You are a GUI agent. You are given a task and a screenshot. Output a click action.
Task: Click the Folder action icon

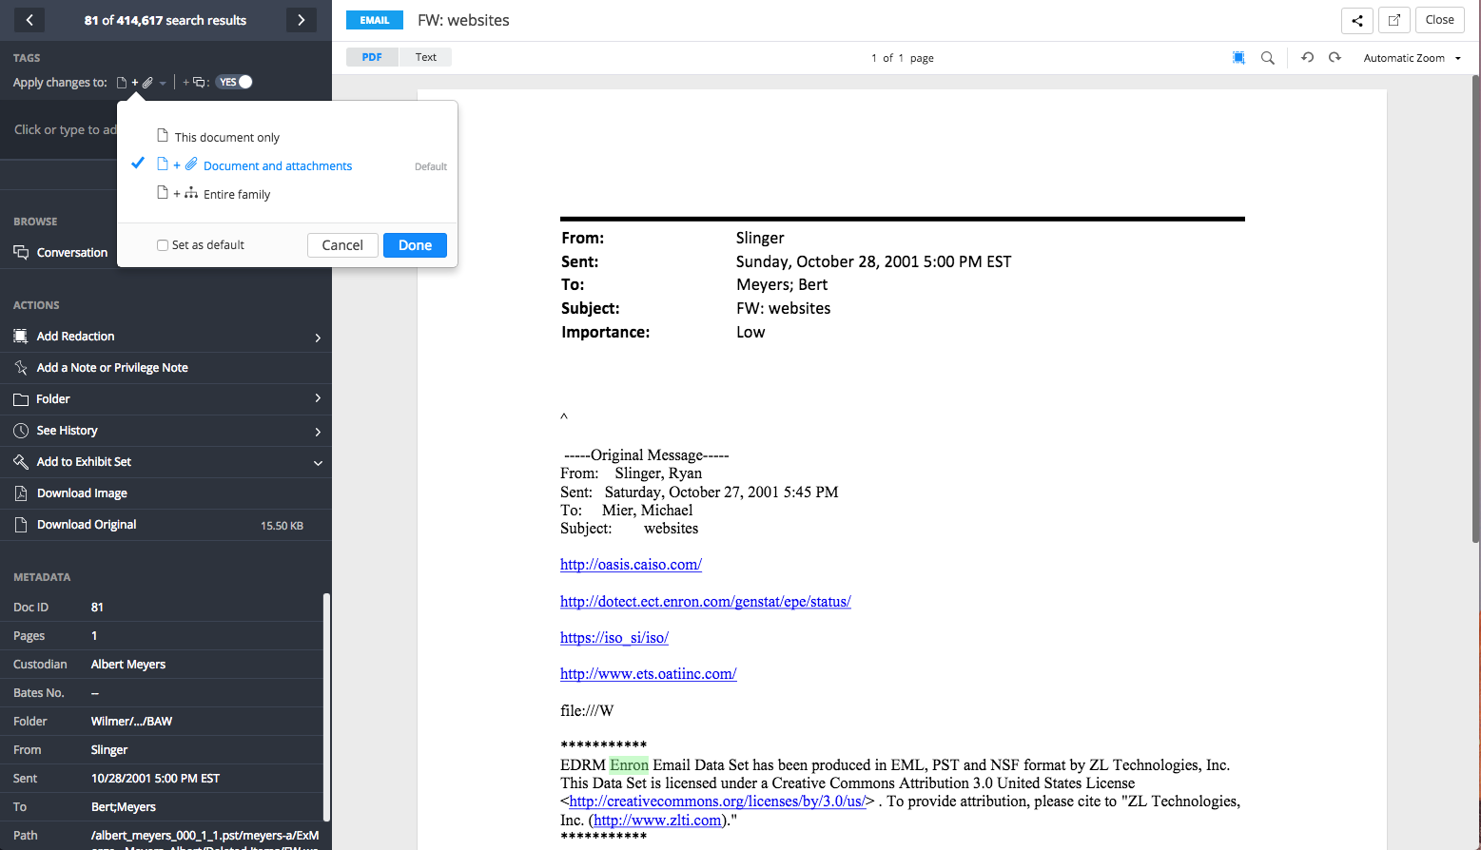tap(21, 399)
